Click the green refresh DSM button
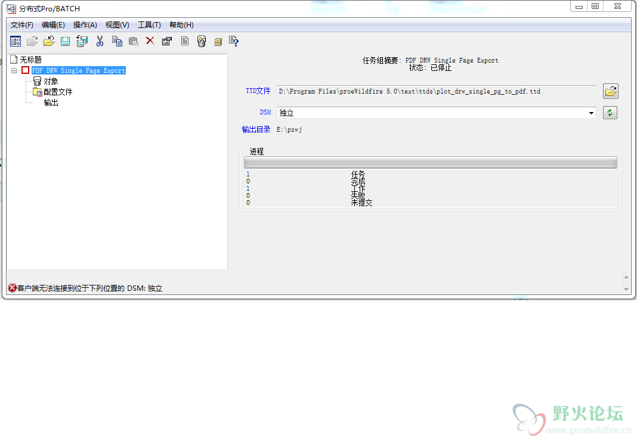637x441 pixels. click(610, 113)
